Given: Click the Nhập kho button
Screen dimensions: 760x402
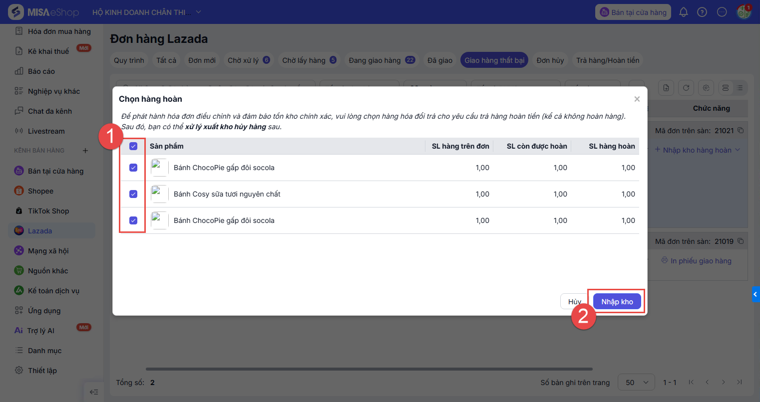Looking at the screenshot, I should [x=617, y=302].
